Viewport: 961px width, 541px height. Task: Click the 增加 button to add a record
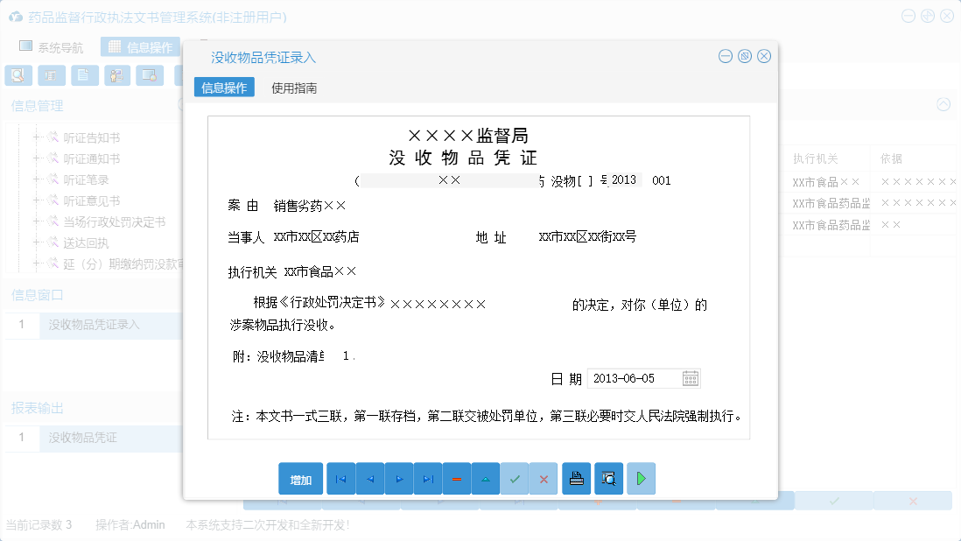pos(300,478)
